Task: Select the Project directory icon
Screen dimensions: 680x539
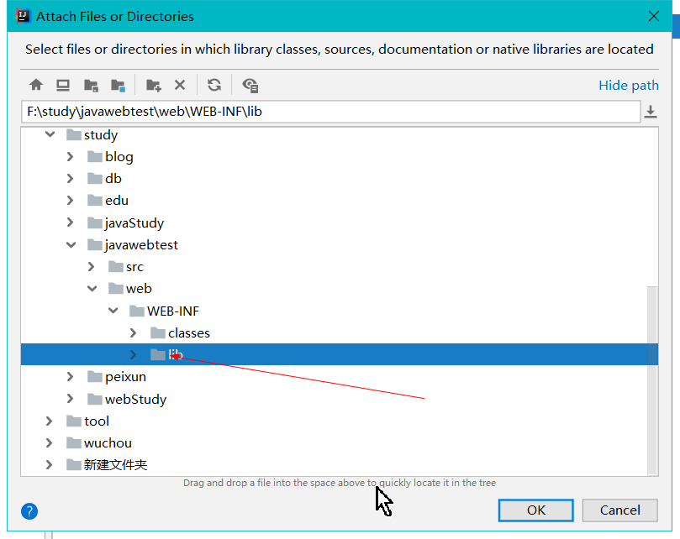Action: [91, 86]
